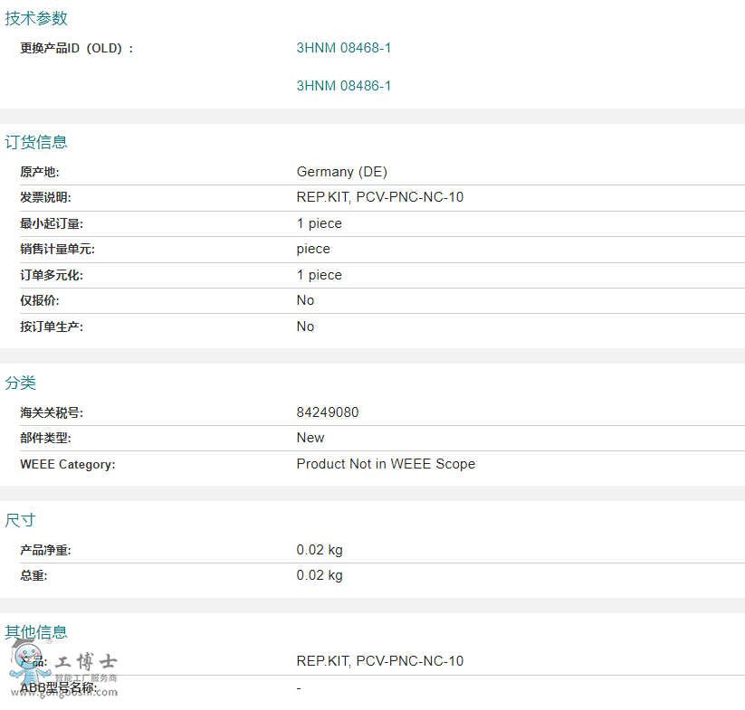Image resolution: width=745 pixels, height=710 pixels.
Task: Select Product Not in WEEE Scope text
Action: point(386,464)
